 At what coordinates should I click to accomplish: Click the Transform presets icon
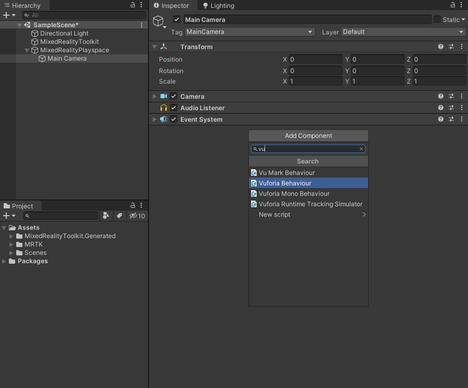tap(451, 46)
